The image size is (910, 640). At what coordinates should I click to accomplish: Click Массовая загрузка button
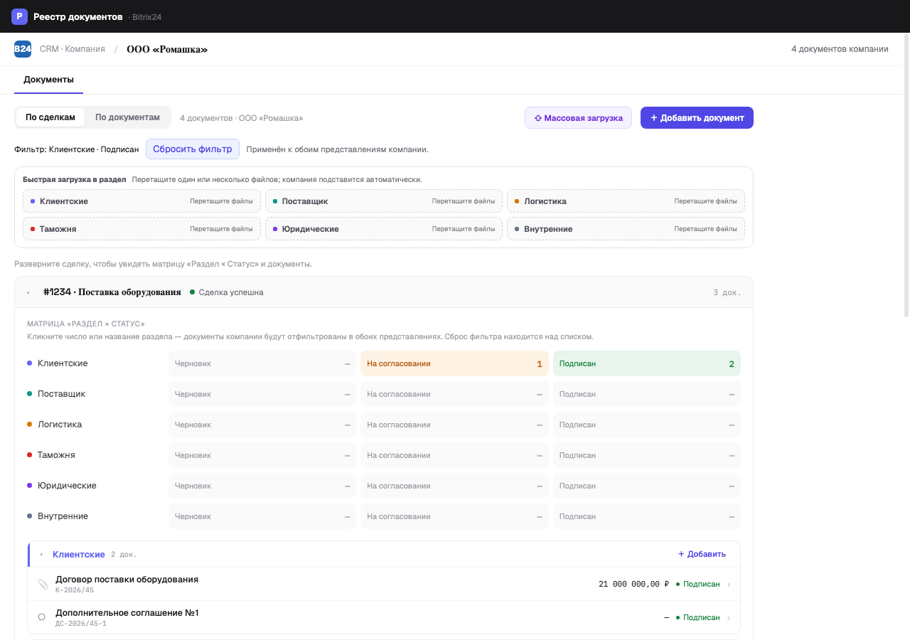tap(578, 118)
